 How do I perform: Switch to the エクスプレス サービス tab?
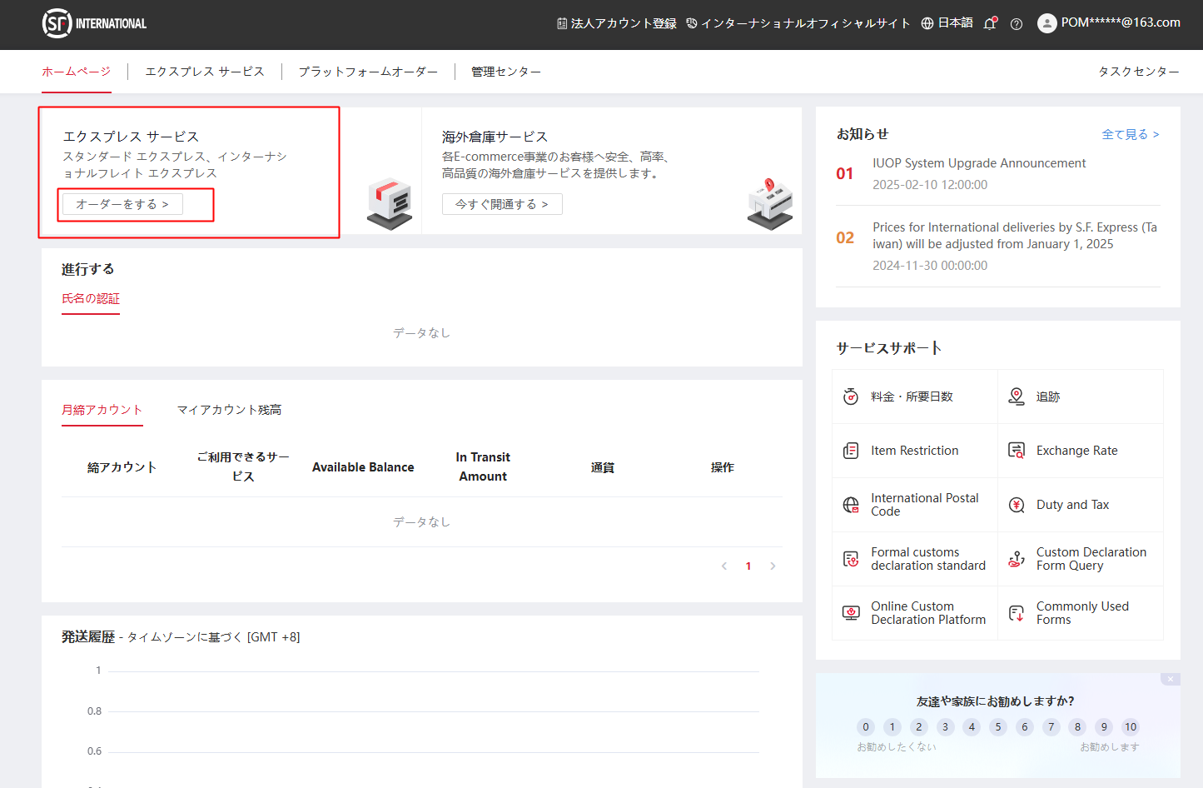(x=205, y=72)
